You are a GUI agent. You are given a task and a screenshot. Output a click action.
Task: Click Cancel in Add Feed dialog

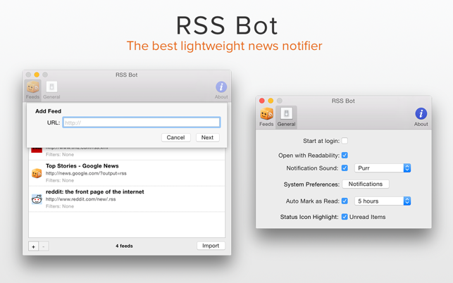click(x=175, y=138)
